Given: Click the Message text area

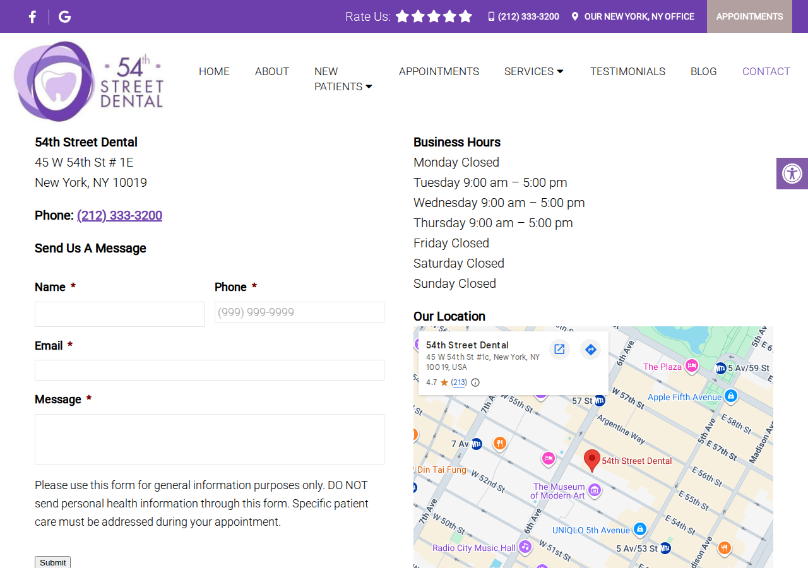Looking at the screenshot, I should point(210,439).
